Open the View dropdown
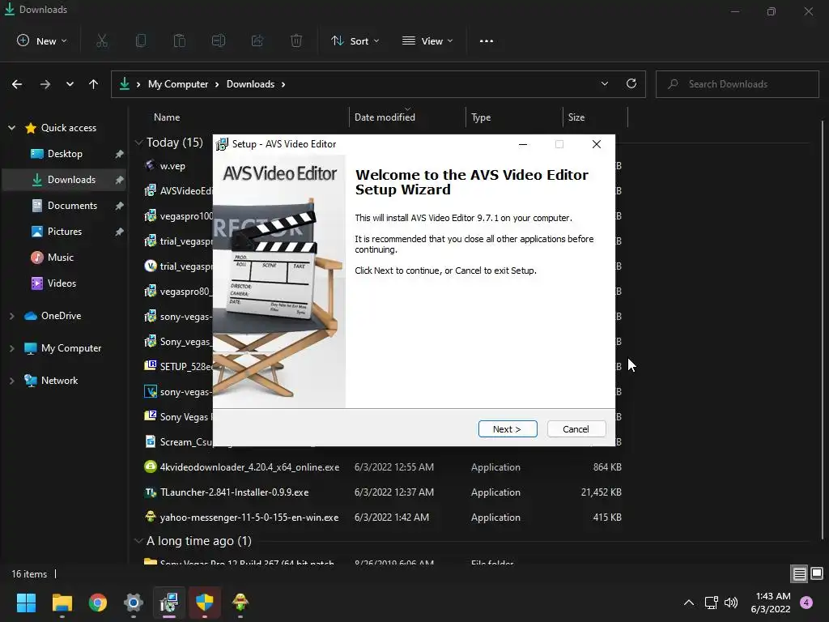The width and height of the screenshot is (829, 622). (x=427, y=40)
